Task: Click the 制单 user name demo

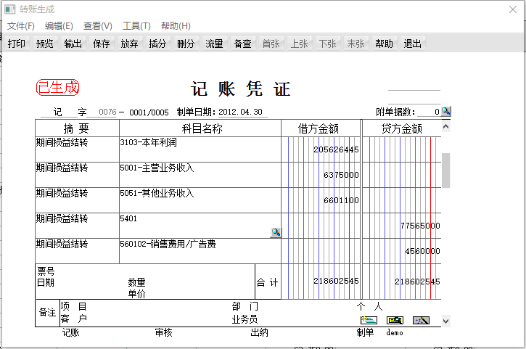Action: pos(395,332)
